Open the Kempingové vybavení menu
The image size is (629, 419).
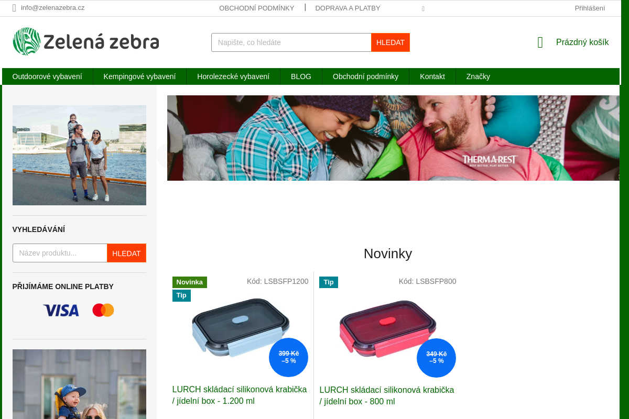pyautogui.click(x=139, y=76)
